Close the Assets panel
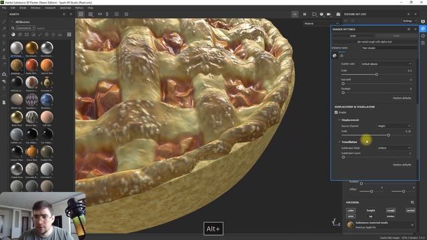Viewport: 427px width, 240px height. point(71,14)
